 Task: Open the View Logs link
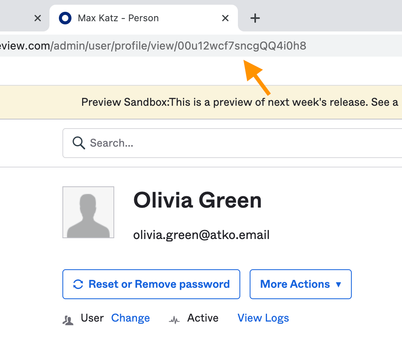tap(263, 318)
